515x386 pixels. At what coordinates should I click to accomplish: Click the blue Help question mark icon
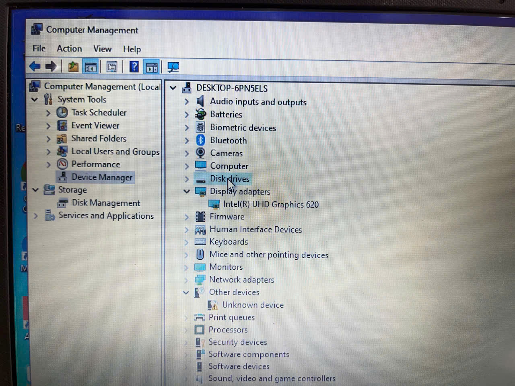(134, 67)
